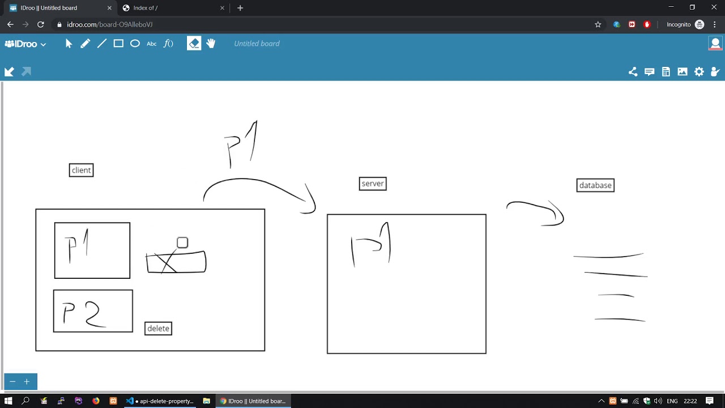Select the hand pan tool

tap(211, 44)
